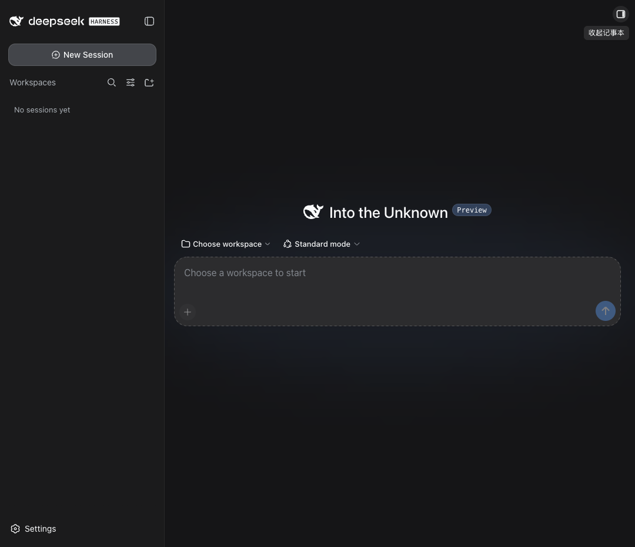Screen dimensions: 635x547
Task: Click the DeepSeek Harness logo
Action: point(65,21)
